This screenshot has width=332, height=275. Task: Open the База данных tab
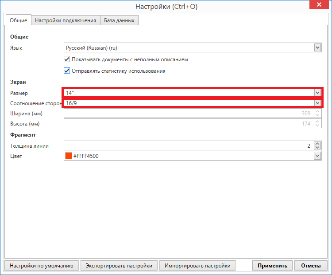coord(119,20)
